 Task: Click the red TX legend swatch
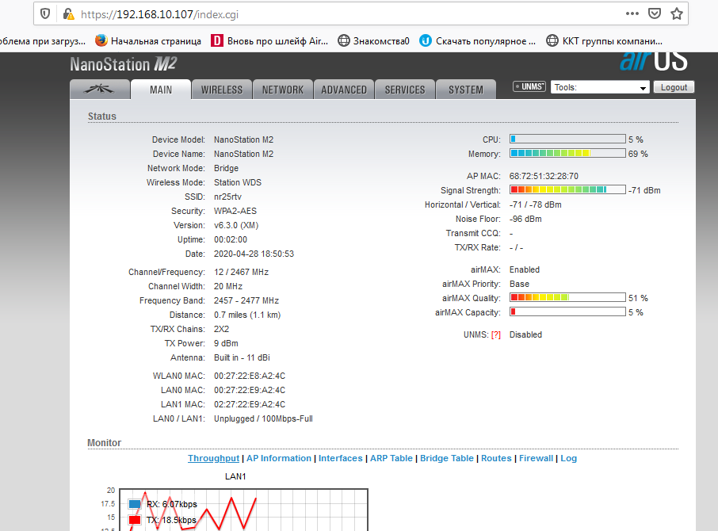tap(135, 520)
